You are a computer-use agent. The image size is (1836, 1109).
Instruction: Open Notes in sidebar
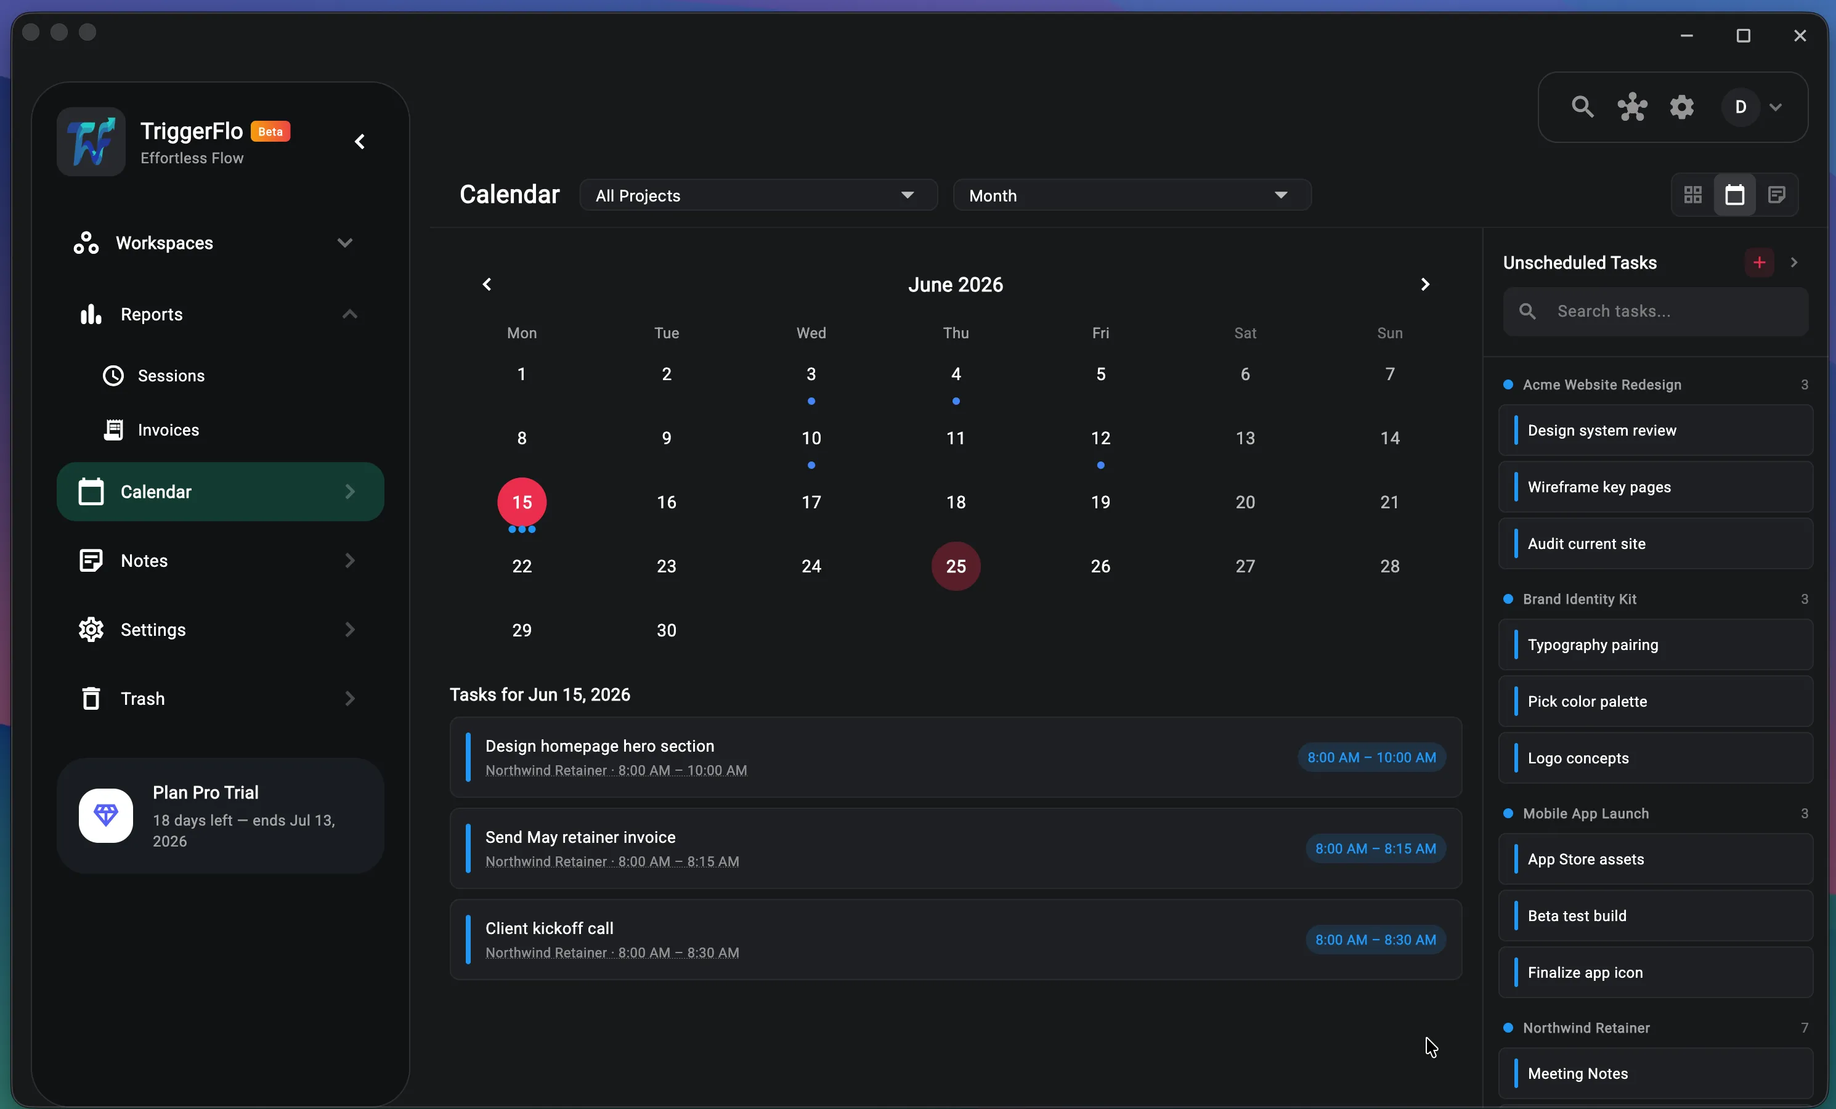[221, 561]
